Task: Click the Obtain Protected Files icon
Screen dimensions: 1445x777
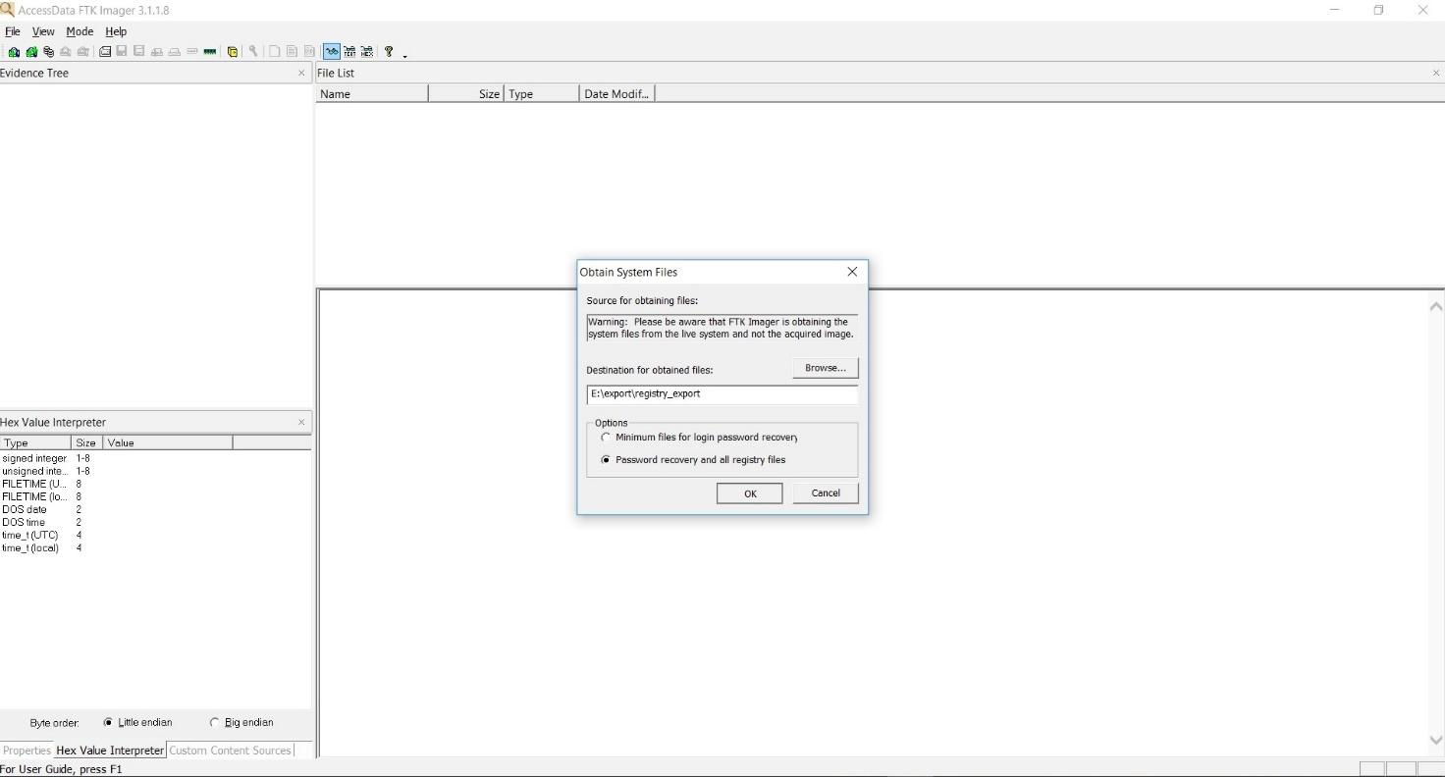Action: click(233, 52)
